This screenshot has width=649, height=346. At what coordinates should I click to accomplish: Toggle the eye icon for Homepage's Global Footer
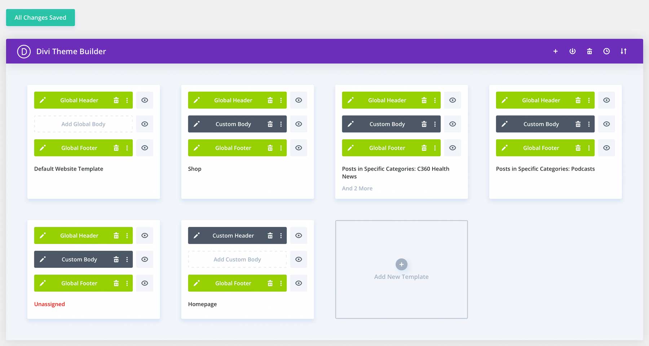point(299,283)
